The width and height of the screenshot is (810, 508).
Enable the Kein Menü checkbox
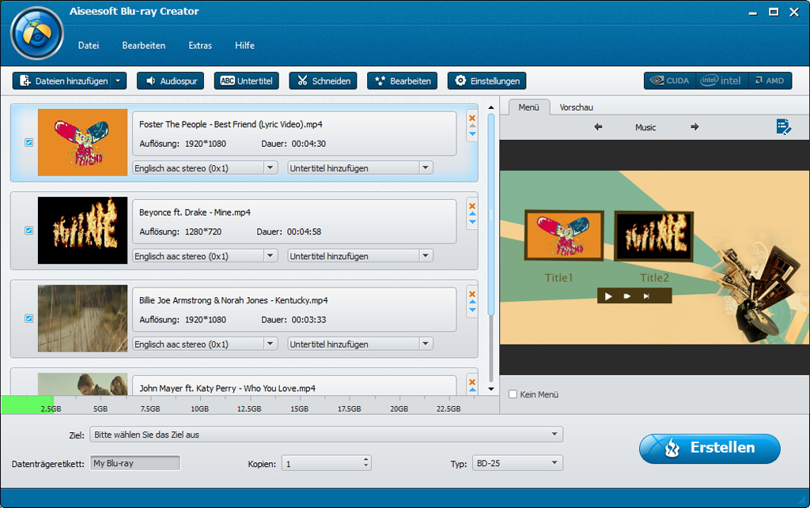pos(513,394)
